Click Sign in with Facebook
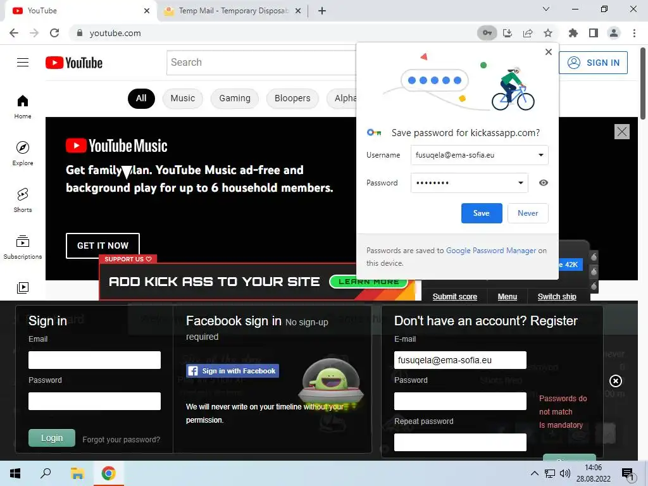Viewport: 648px width, 486px height. 233,371
